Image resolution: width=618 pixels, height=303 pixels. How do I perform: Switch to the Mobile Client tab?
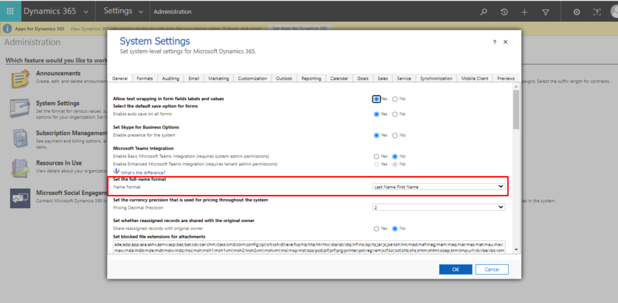(475, 78)
